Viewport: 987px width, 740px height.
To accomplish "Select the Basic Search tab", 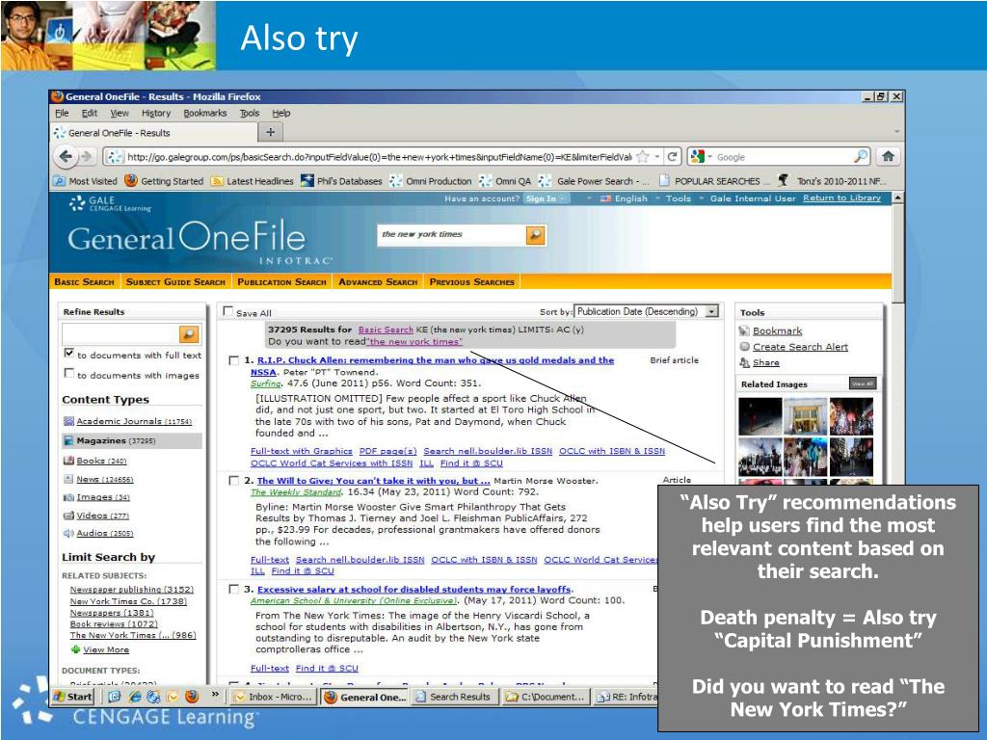I will coord(85,282).
